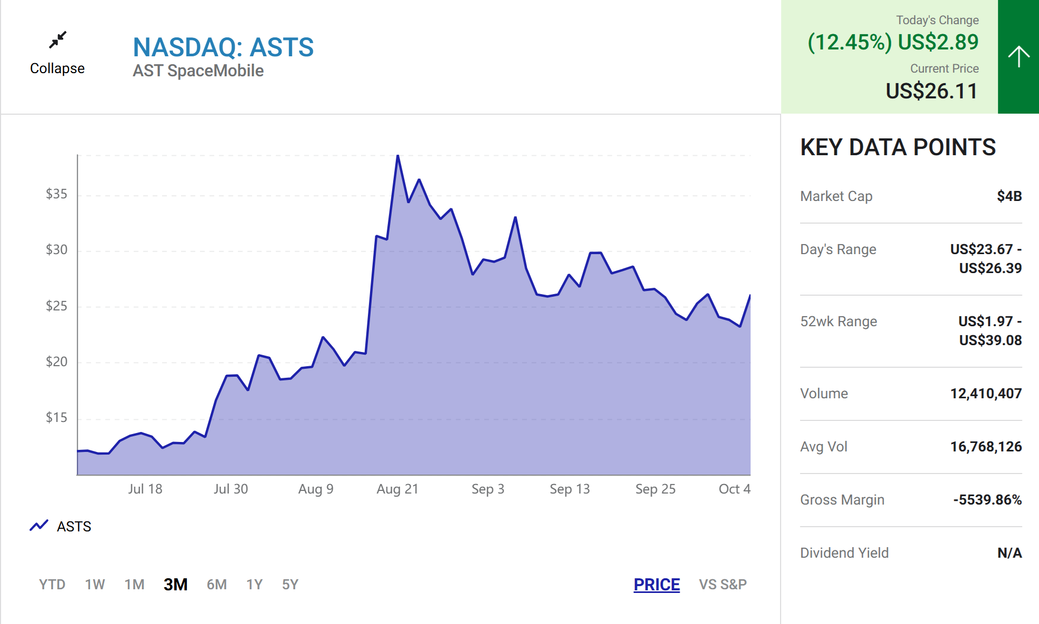The width and height of the screenshot is (1039, 624).
Task: Click the Volume value 12,410,407
Action: [986, 394]
